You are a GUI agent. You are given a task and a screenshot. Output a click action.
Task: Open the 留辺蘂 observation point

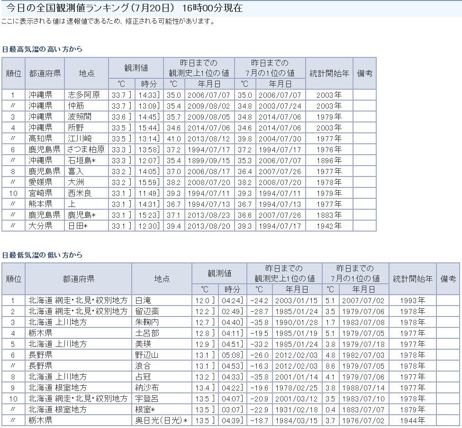click(146, 311)
